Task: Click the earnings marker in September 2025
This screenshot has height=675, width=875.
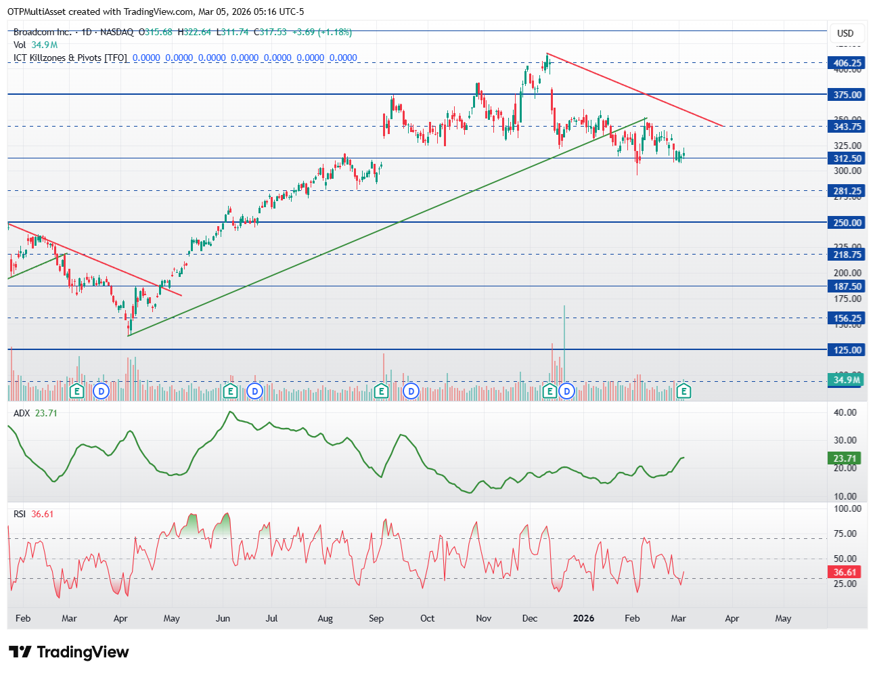Action: click(x=381, y=391)
